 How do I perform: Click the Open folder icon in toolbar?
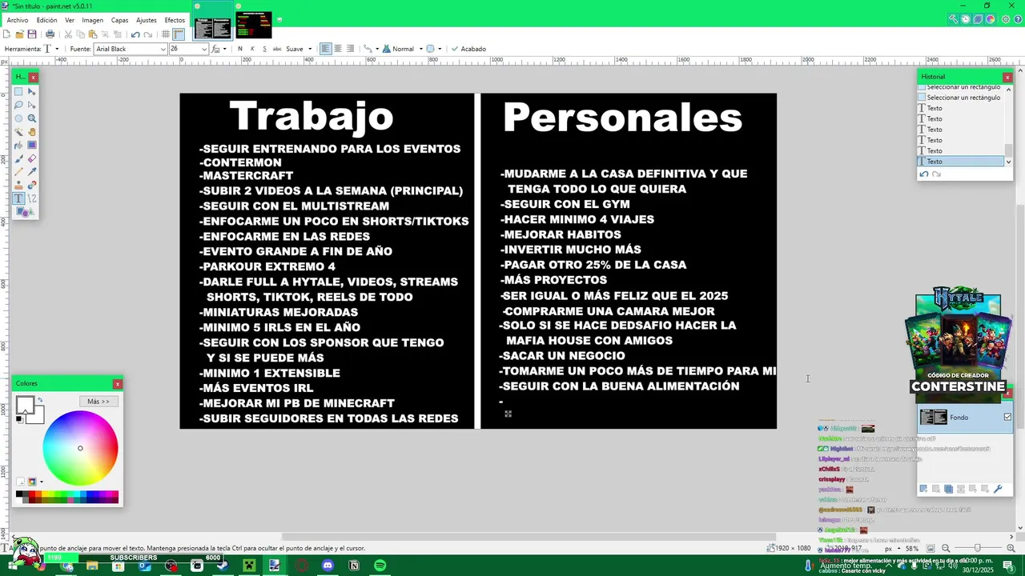coord(19,34)
